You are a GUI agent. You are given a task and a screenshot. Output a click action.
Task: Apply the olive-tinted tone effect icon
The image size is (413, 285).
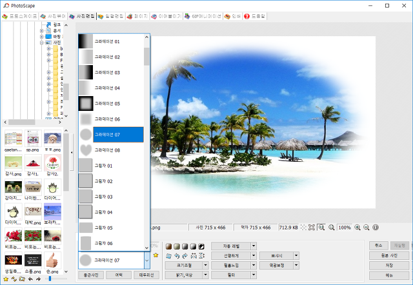coord(177,246)
